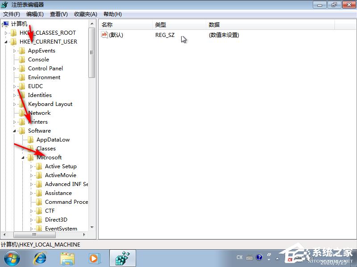Click the Microsoft folder icon

coord(30,158)
